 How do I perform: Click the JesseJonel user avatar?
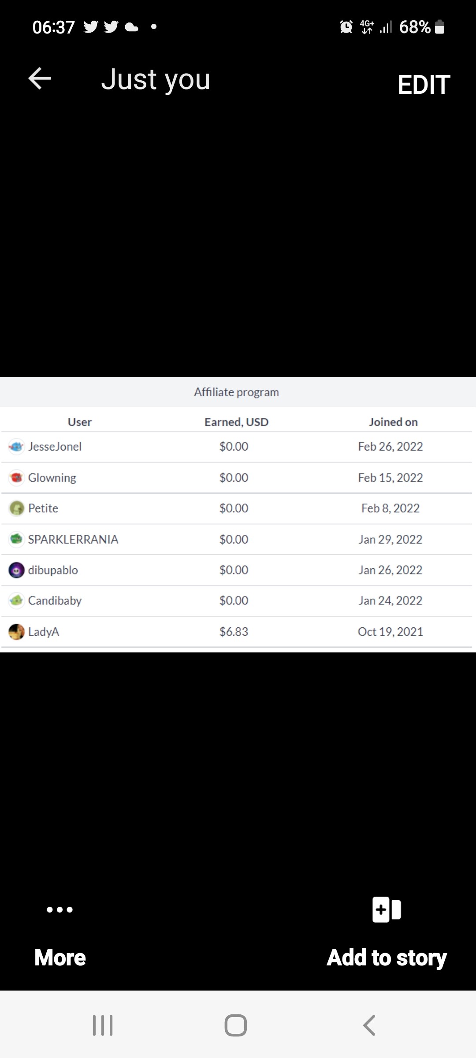[16, 447]
